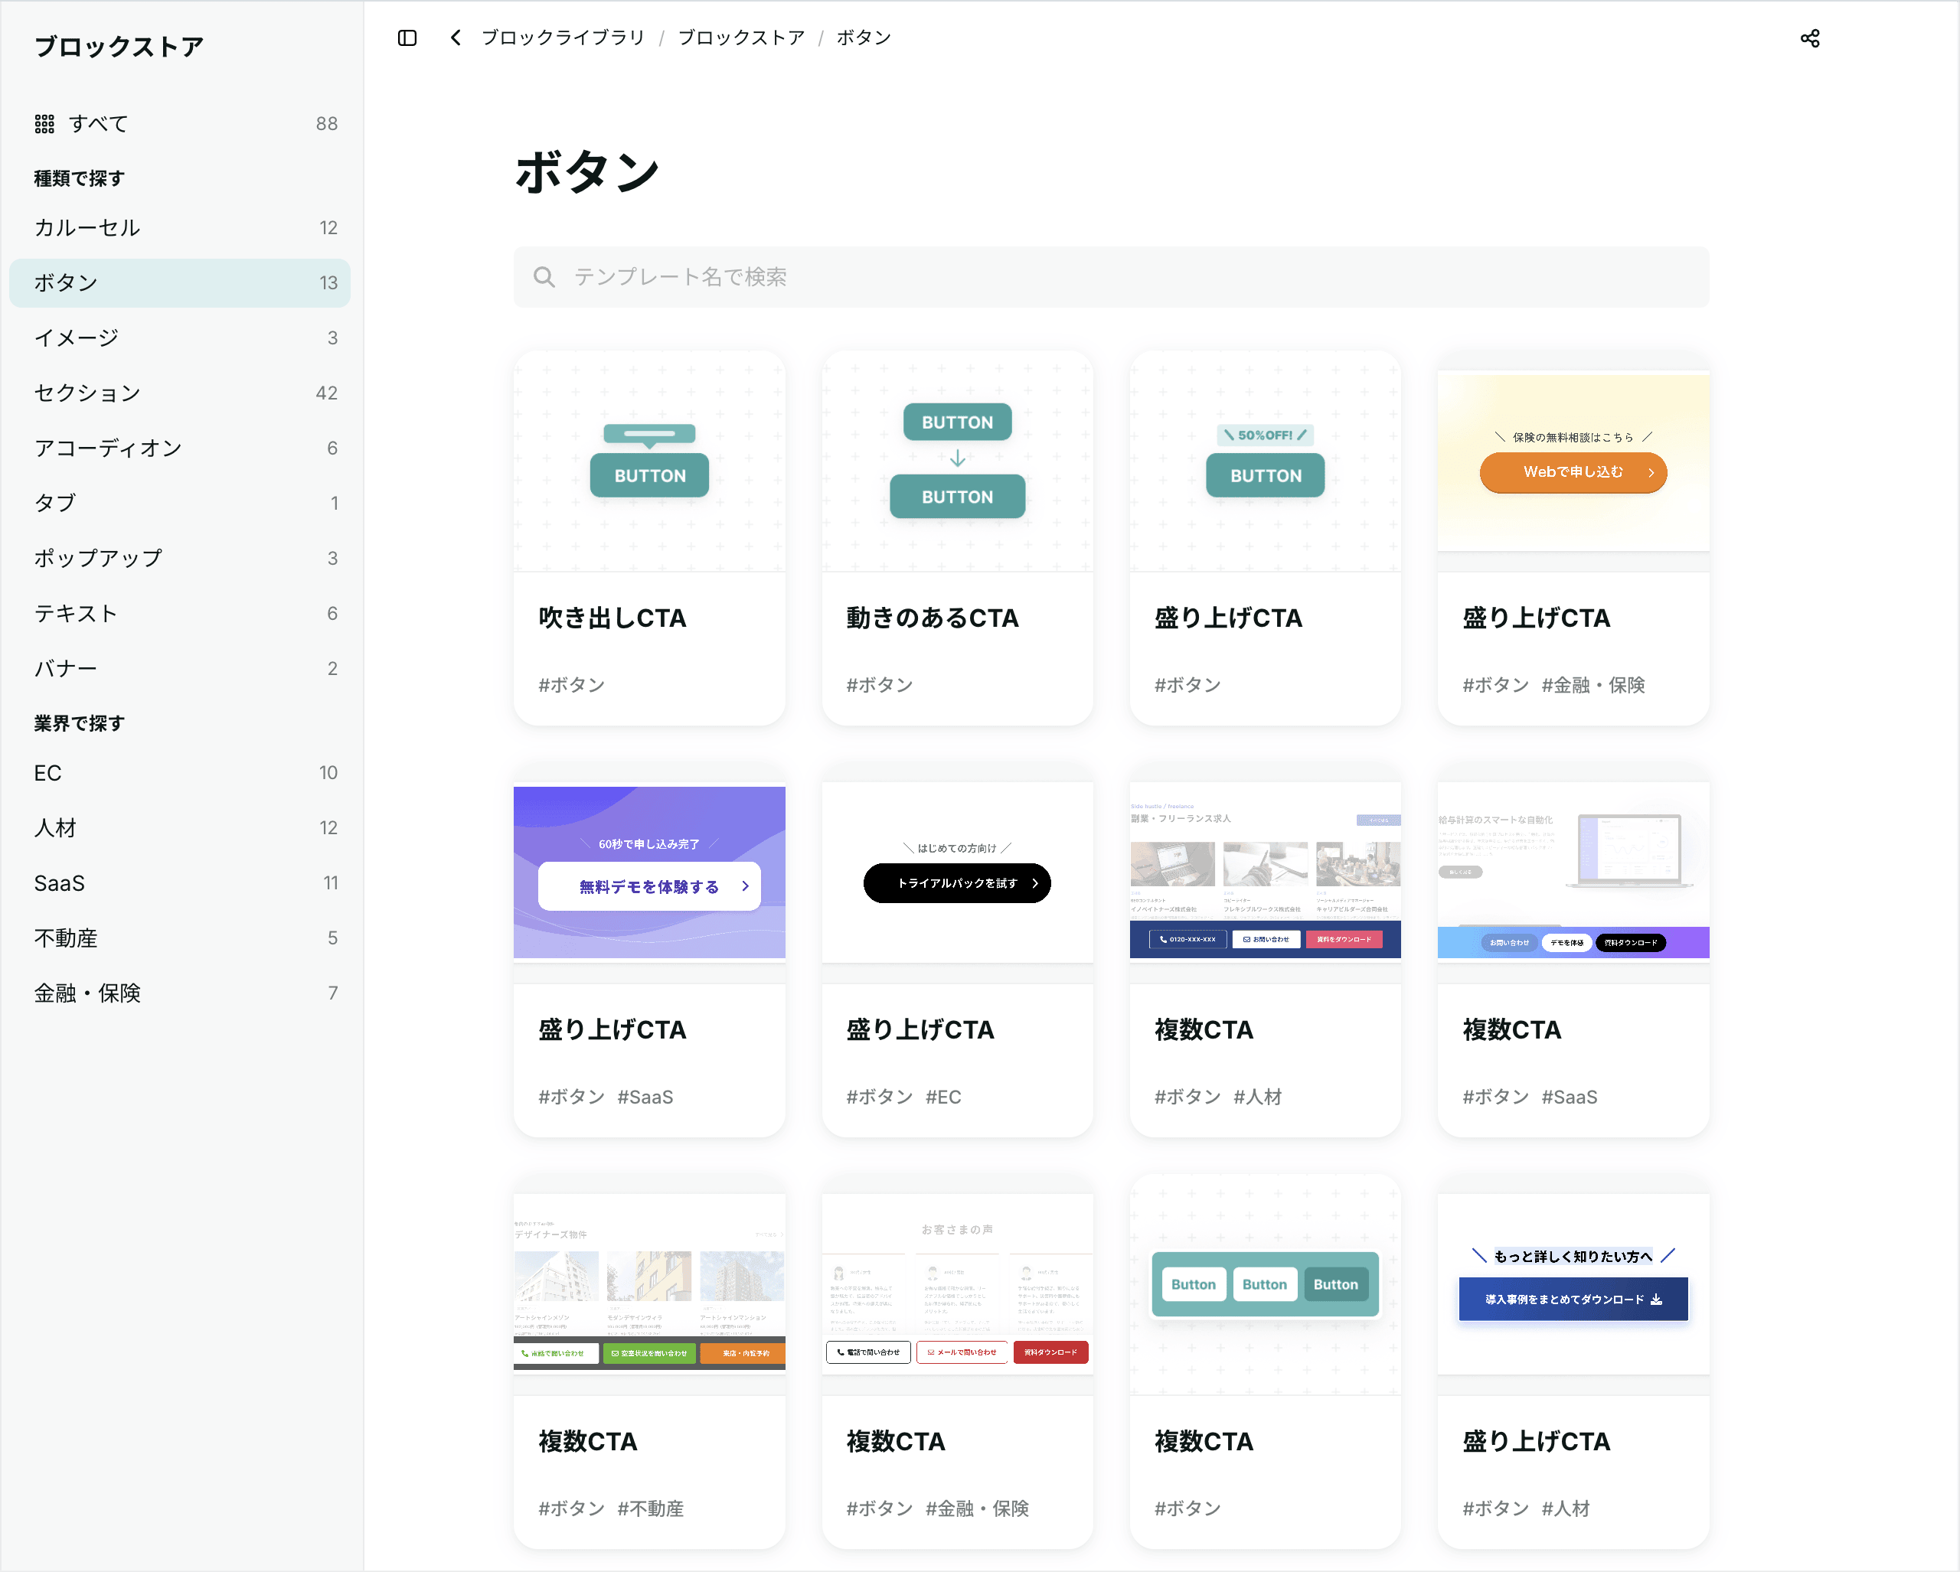Select the カルーセル category
Image resolution: width=1960 pixels, height=1572 pixels.
(x=87, y=227)
